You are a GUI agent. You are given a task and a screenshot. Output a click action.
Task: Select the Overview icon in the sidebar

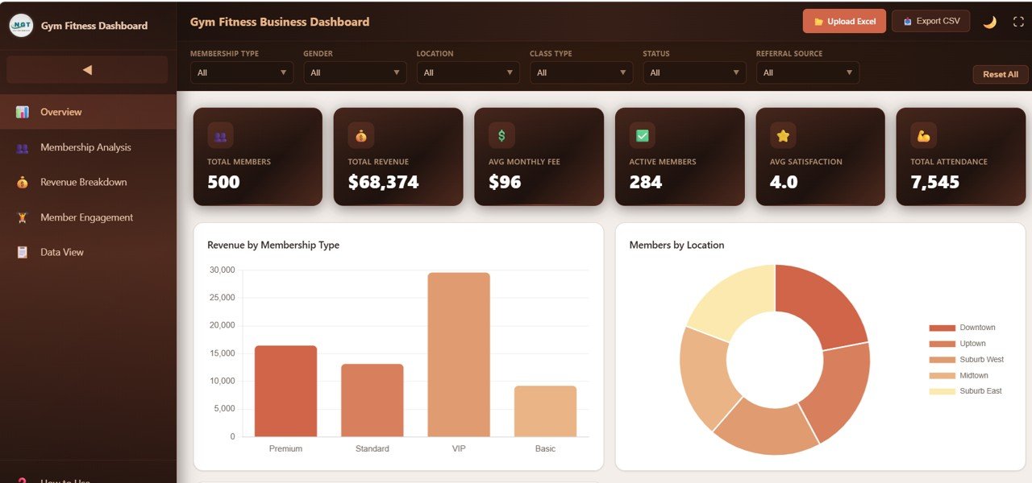pos(23,112)
